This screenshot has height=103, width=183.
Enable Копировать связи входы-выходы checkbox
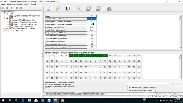click(128, 90)
